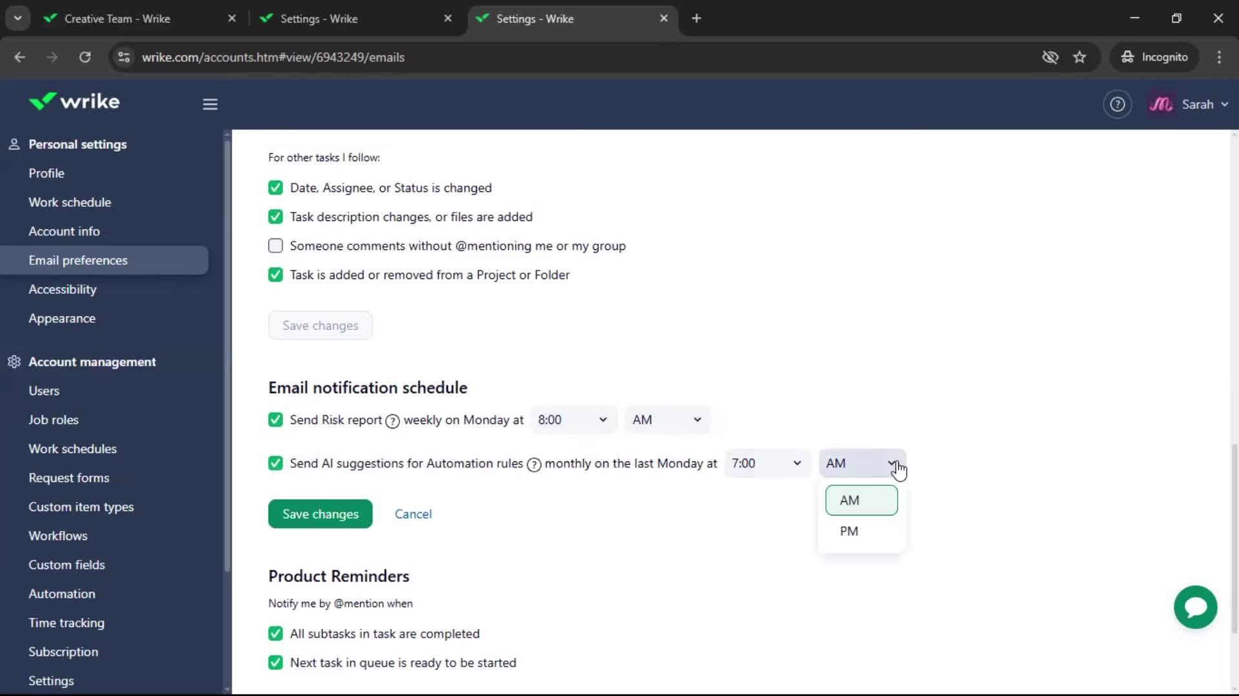Open Account info page
This screenshot has width=1239, height=696.
(64, 231)
